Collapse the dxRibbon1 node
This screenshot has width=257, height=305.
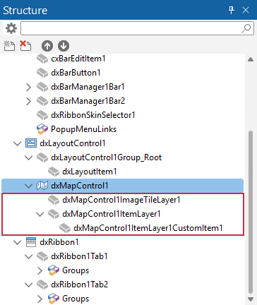point(18,242)
